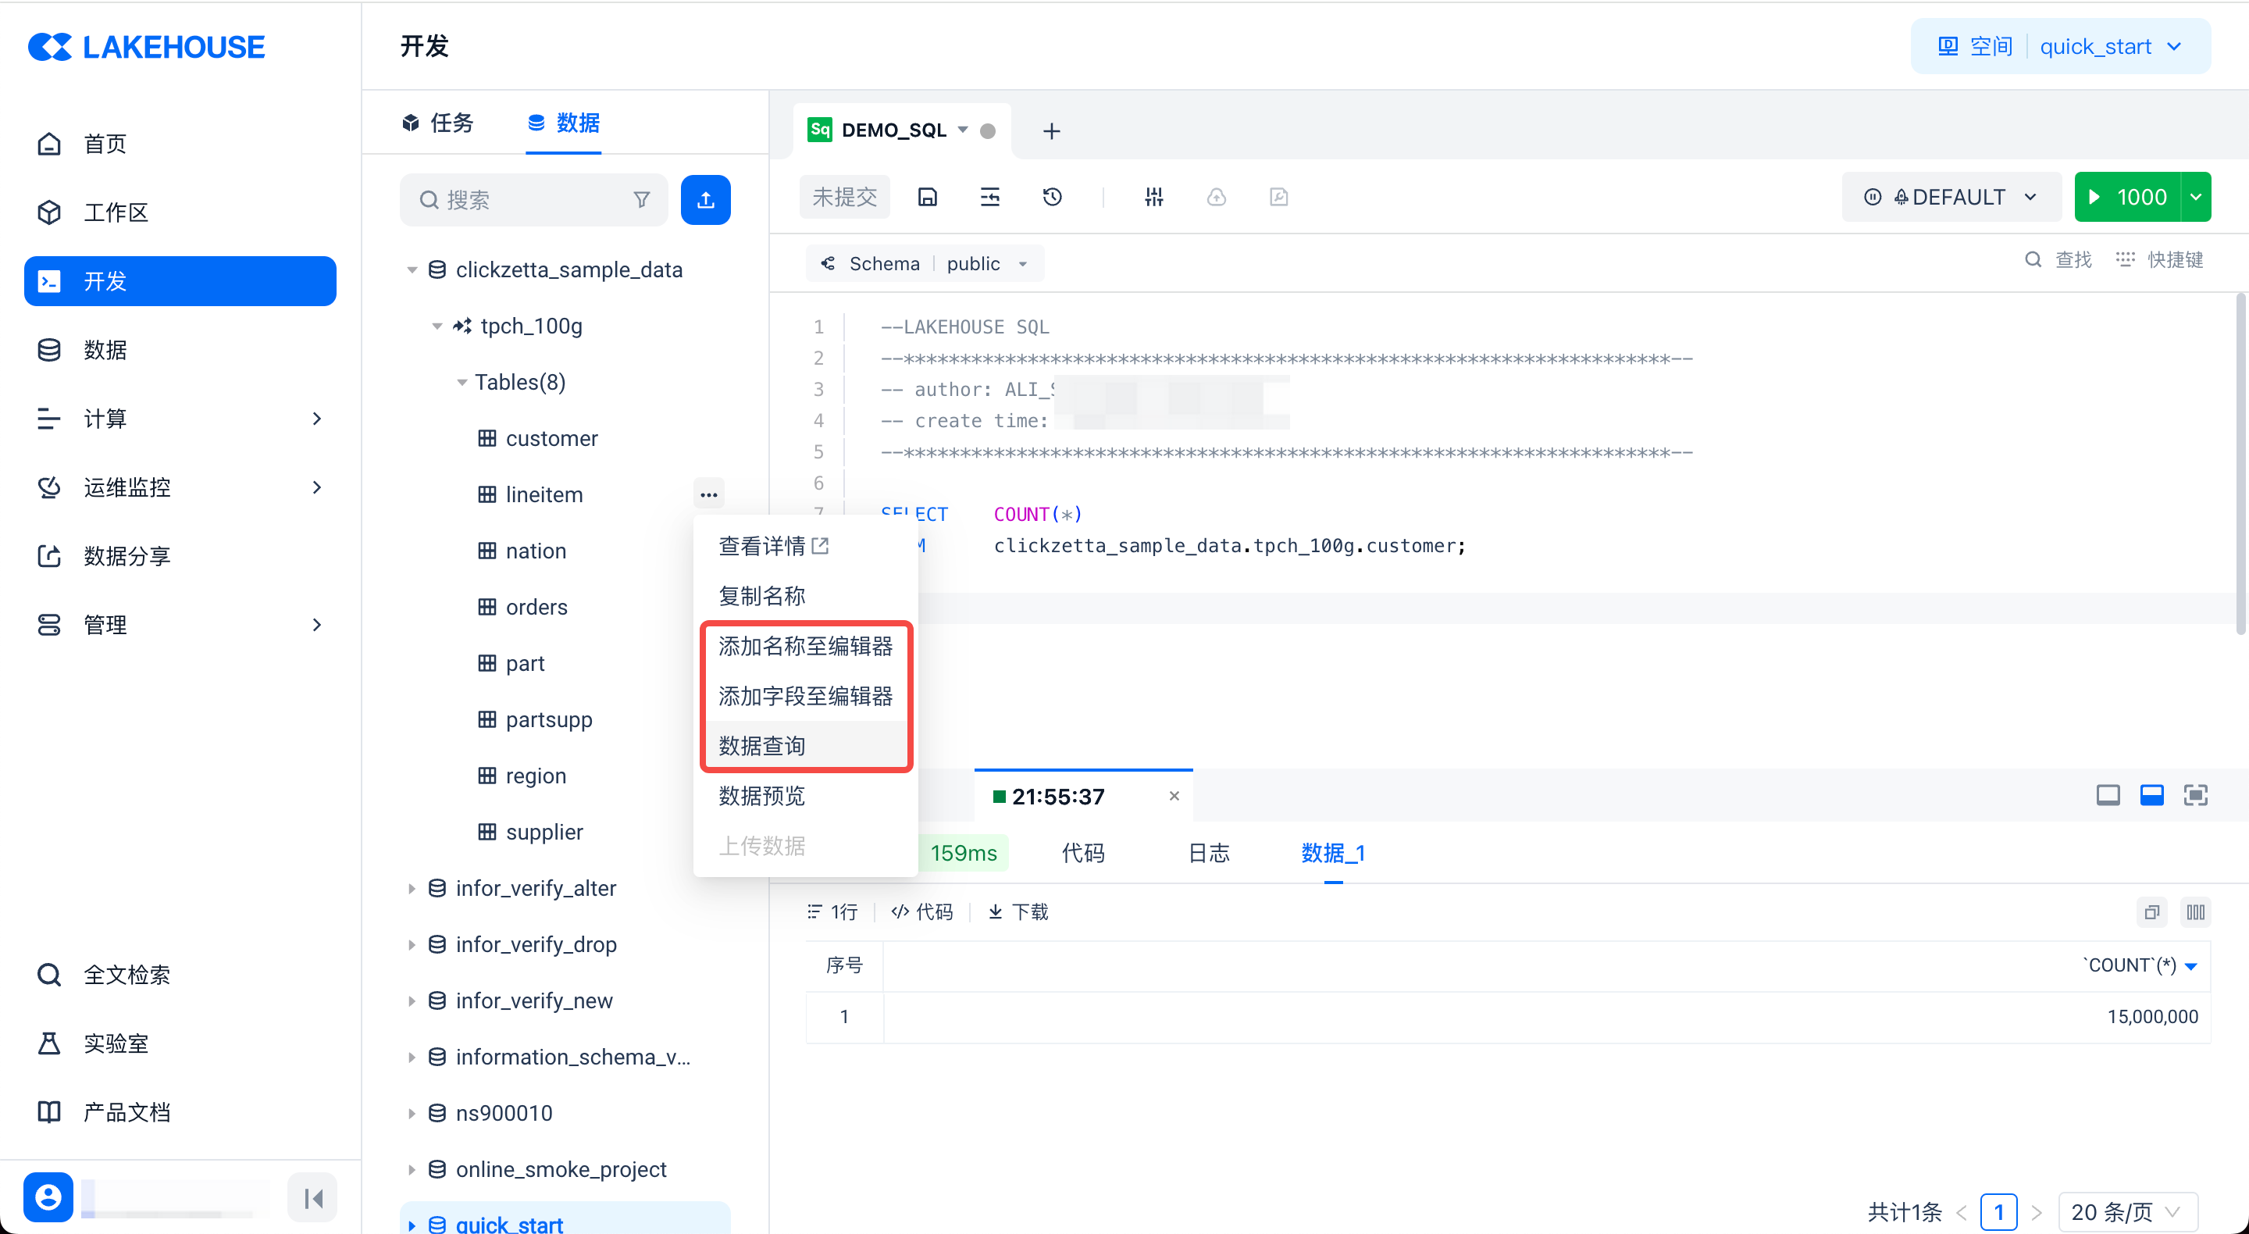Collapse the tpch_100g schema node

(x=437, y=326)
